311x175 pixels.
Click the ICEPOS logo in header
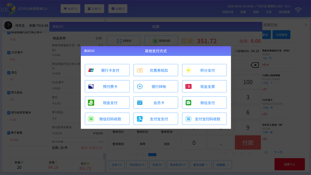8,9
